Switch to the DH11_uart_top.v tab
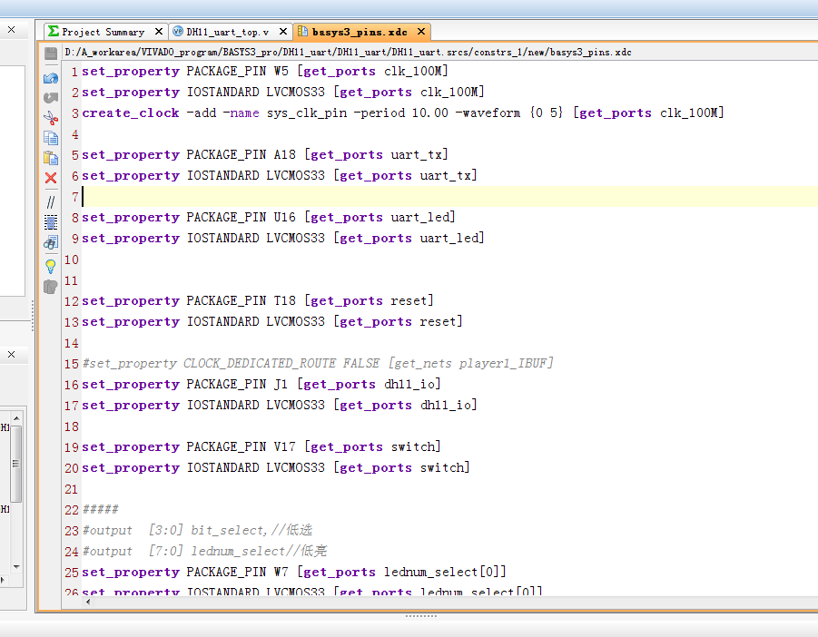818x637 pixels. [227, 32]
